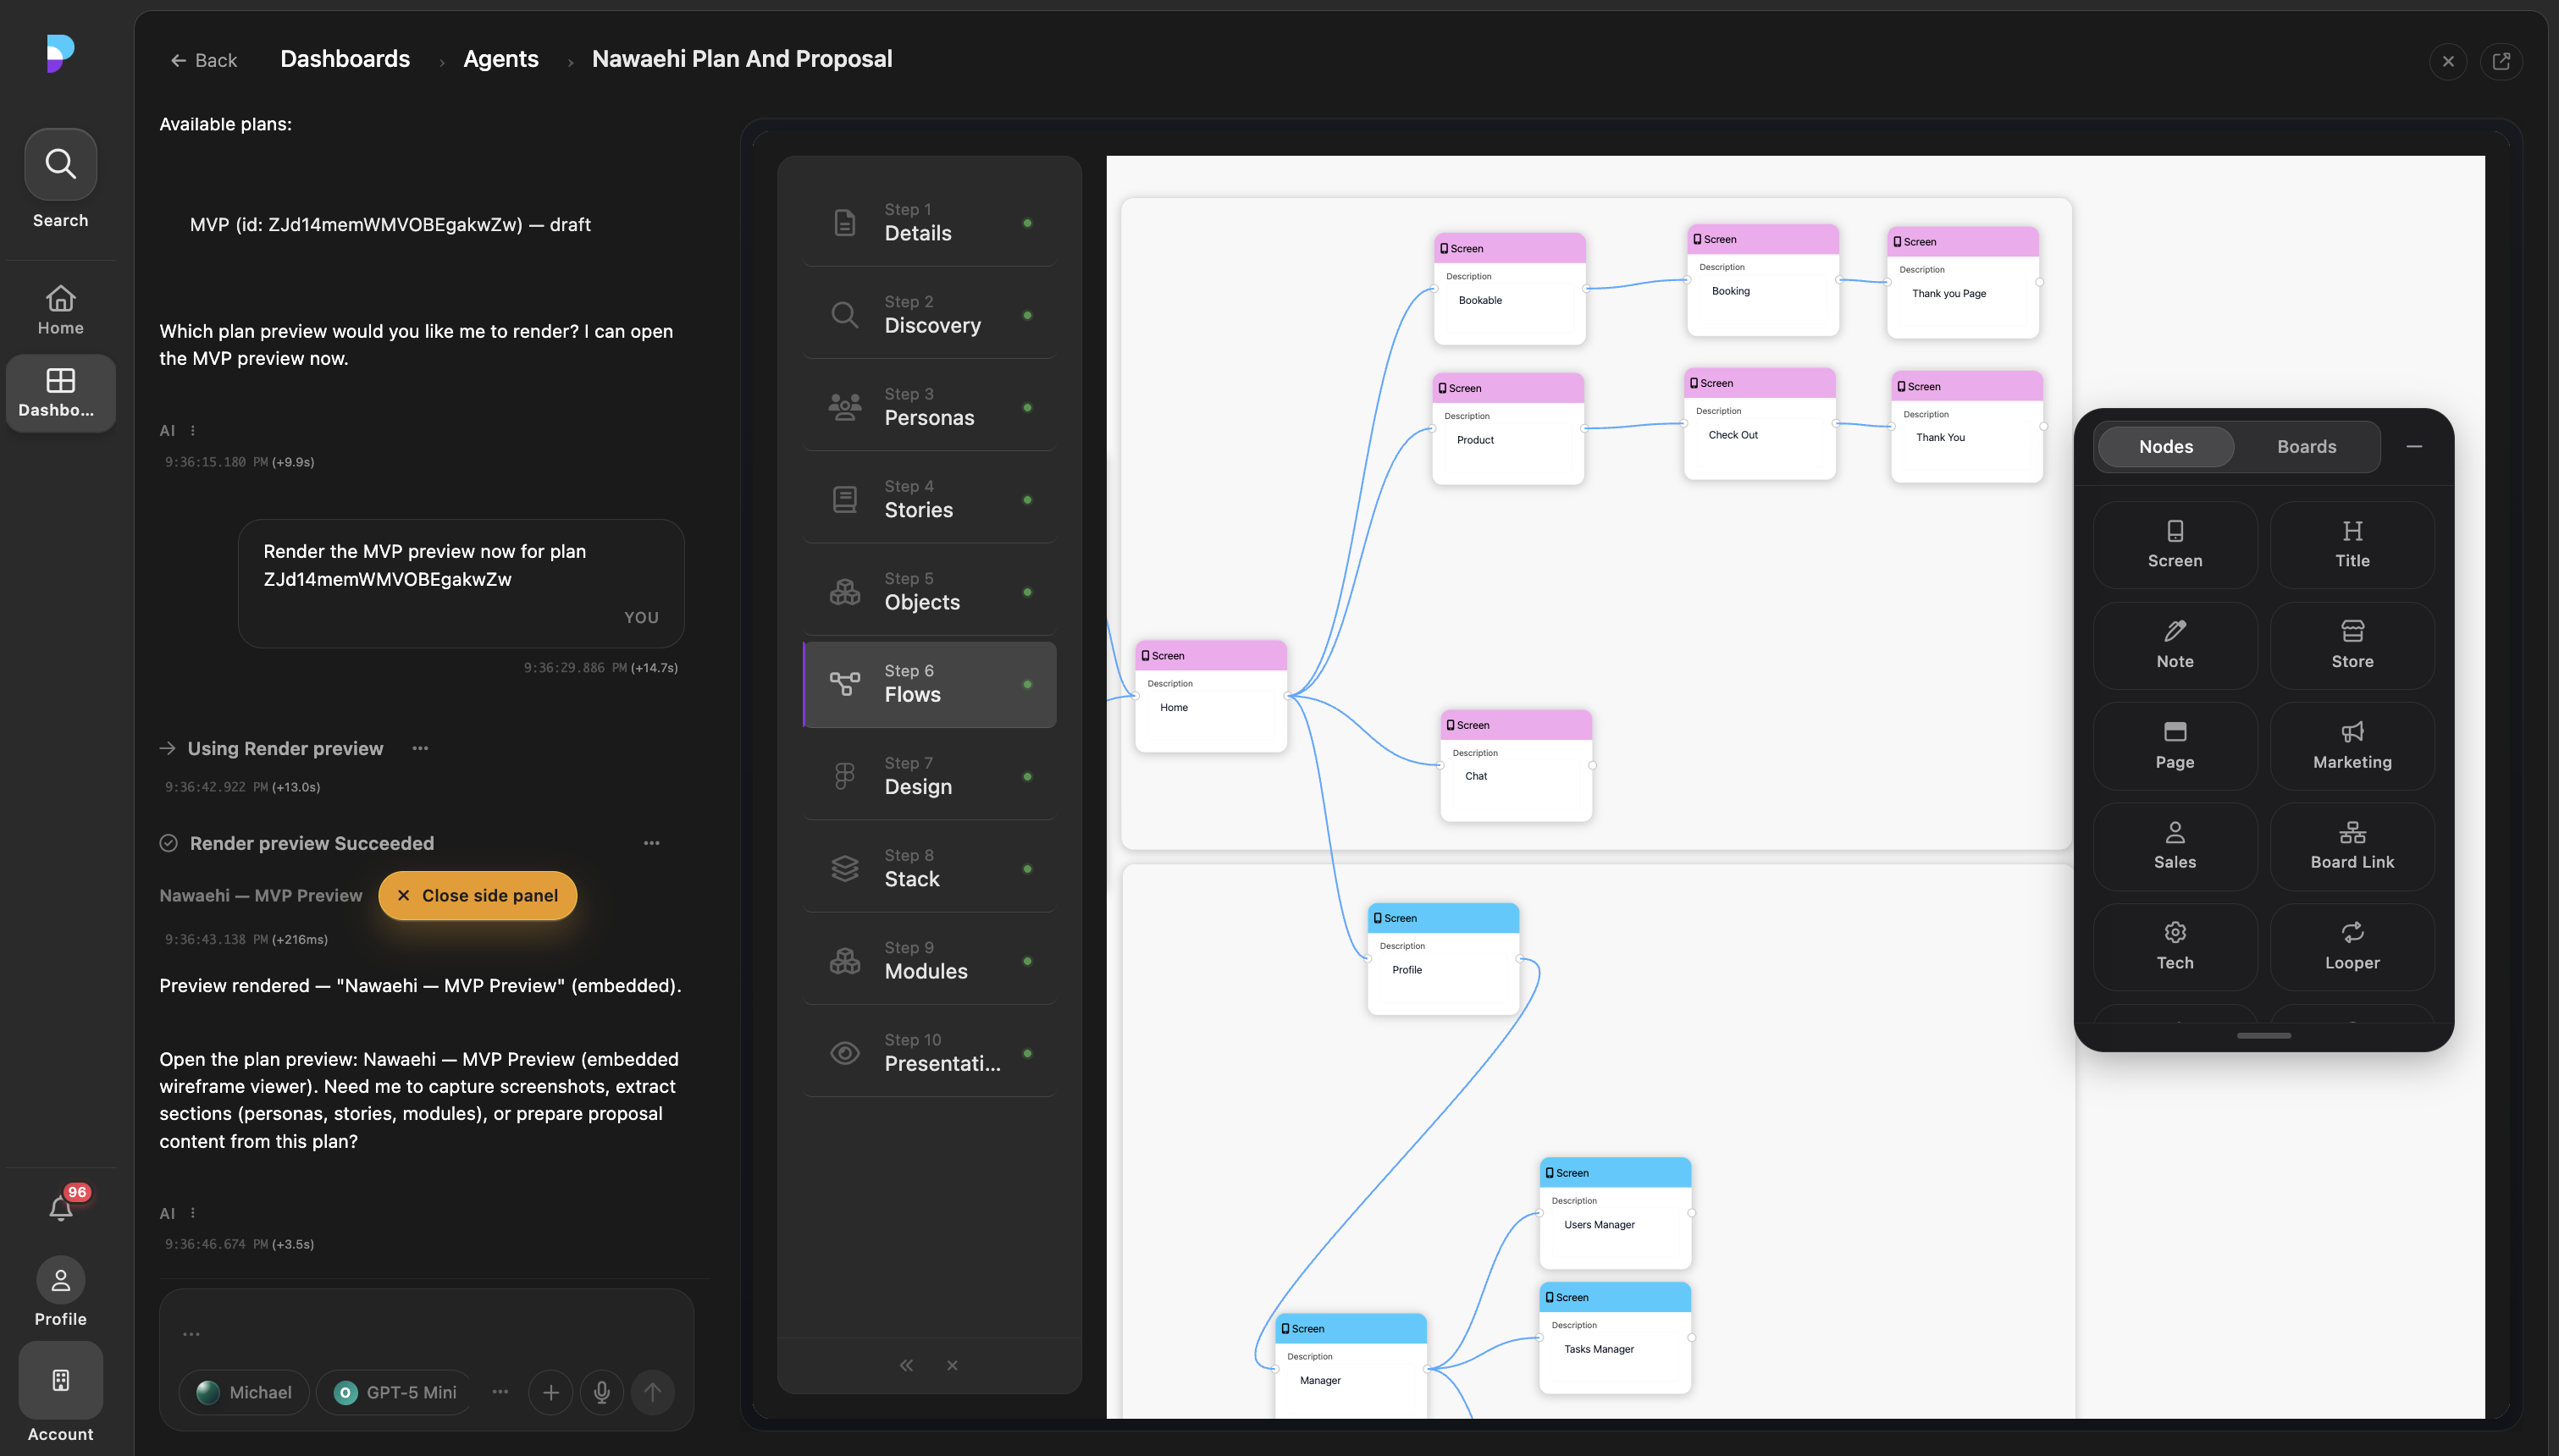Select the Home screen node
The height and width of the screenshot is (1456, 2559).
pyautogui.click(x=1211, y=696)
